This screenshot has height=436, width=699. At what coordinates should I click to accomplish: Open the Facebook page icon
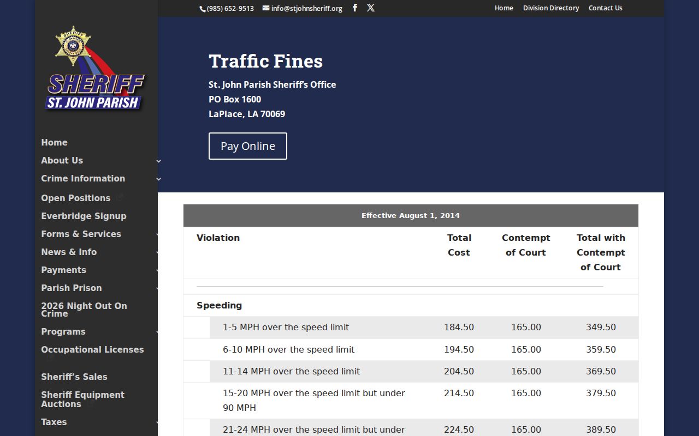pos(354,8)
